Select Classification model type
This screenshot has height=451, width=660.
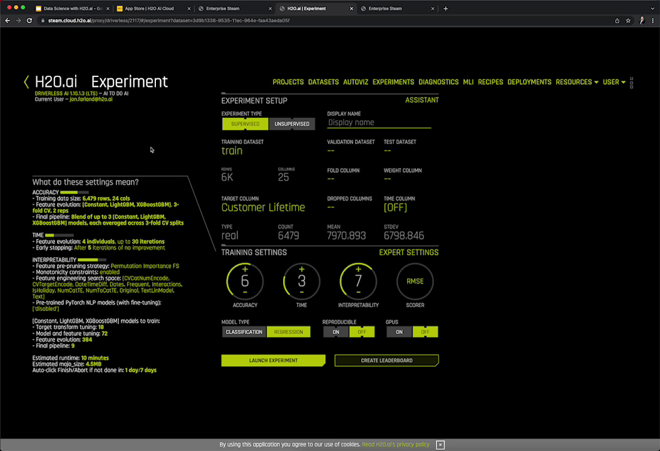[x=244, y=332]
